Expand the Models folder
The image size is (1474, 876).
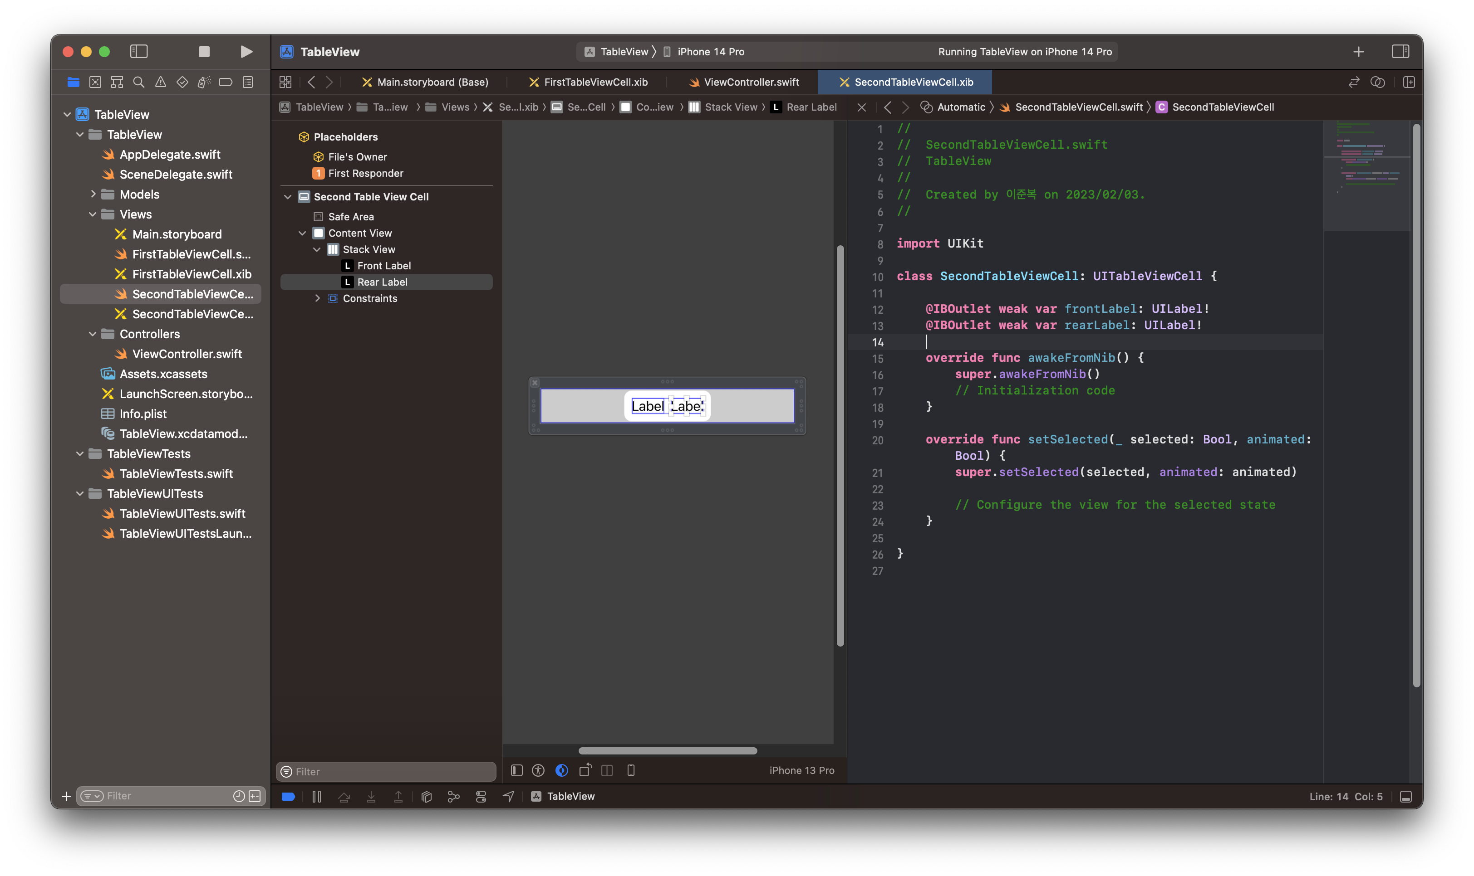click(93, 194)
